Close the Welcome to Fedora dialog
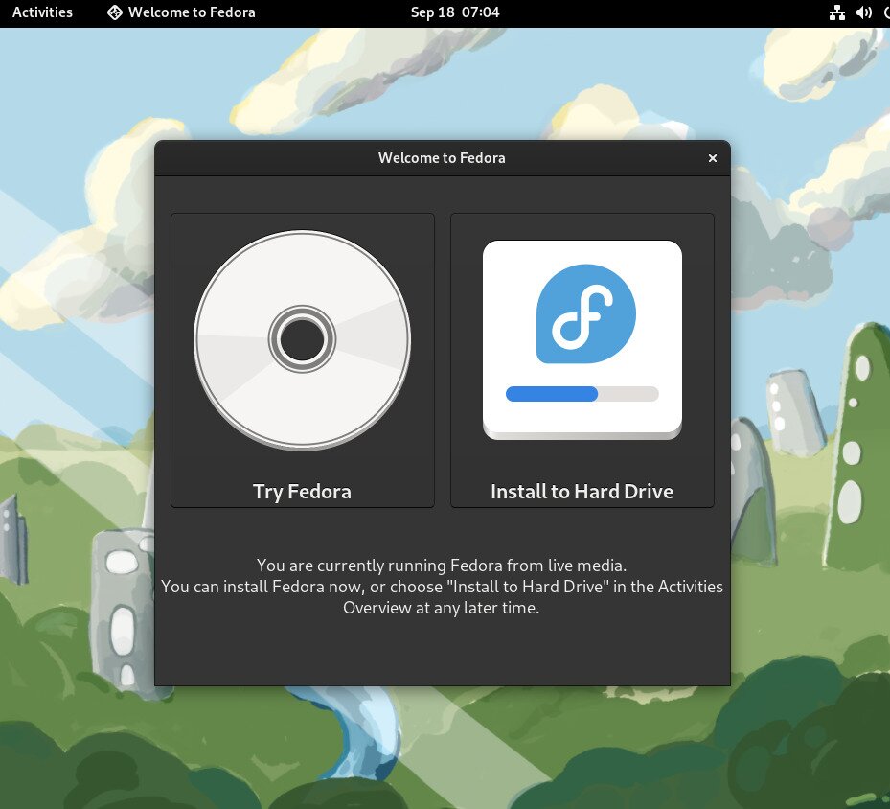 pos(712,158)
